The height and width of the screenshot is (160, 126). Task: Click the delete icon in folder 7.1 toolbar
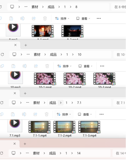pos(47,114)
